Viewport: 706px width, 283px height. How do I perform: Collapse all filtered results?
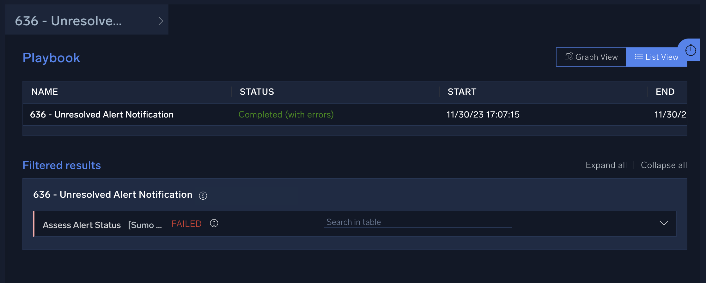pyautogui.click(x=663, y=165)
